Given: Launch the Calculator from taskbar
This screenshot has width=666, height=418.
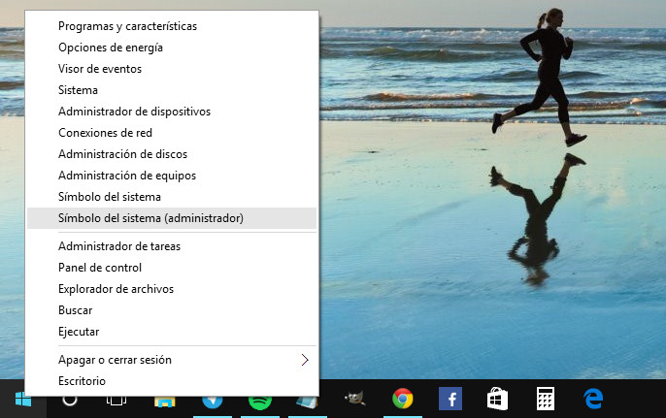Looking at the screenshot, I should click(x=546, y=399).
